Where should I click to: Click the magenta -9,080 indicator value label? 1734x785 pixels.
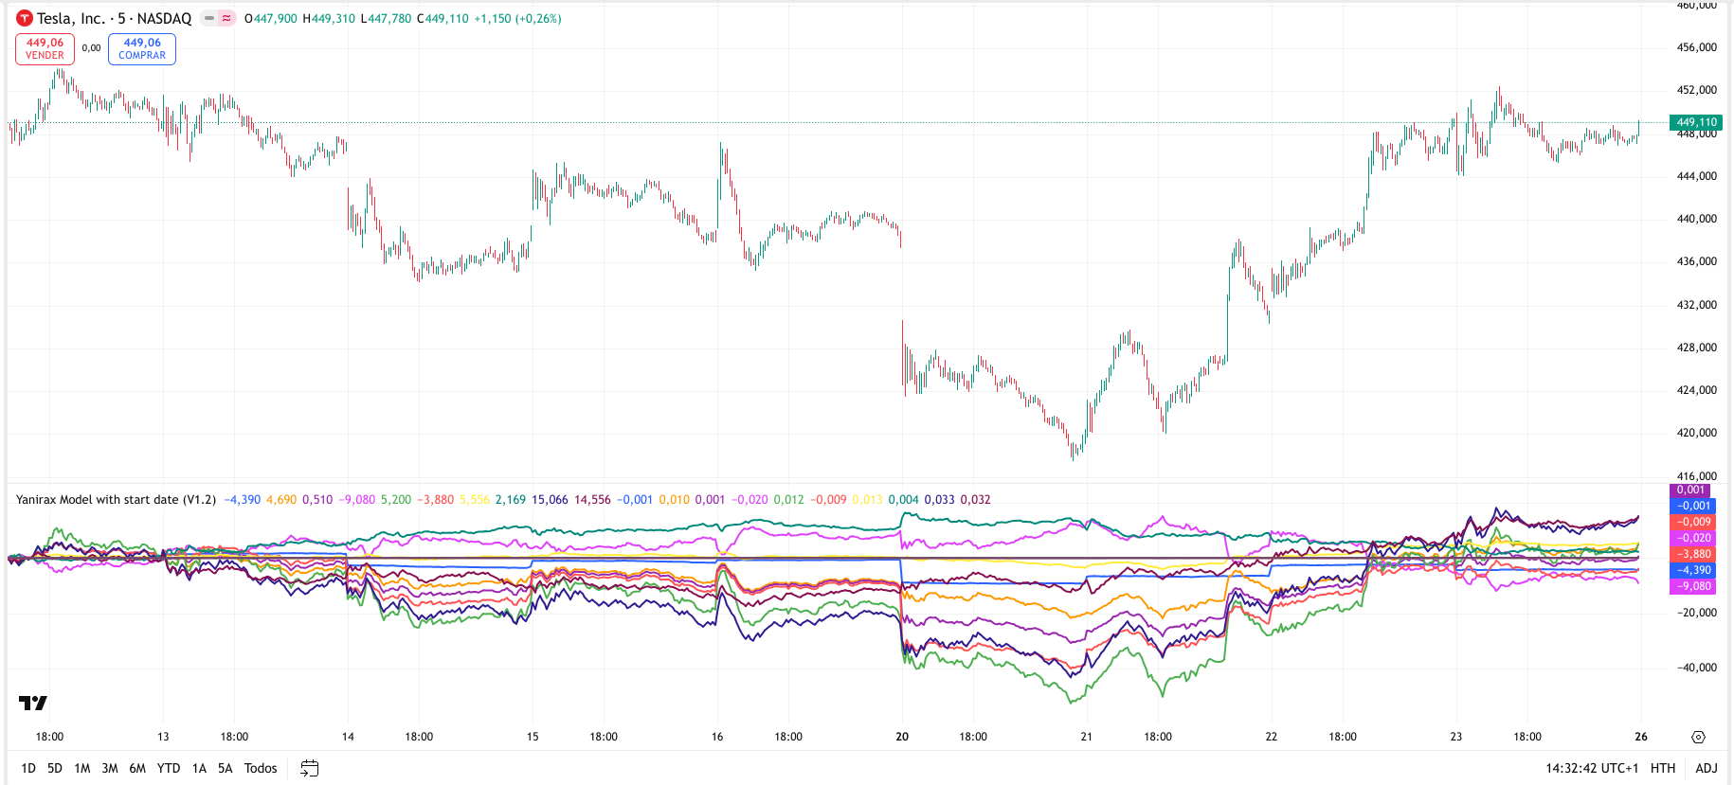[x=1693, y=586]
